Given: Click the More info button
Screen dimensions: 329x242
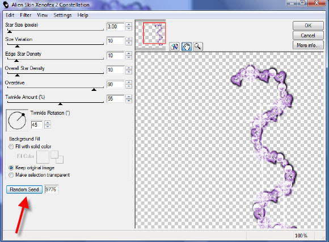Looking at the screenshot, I should coord(308,45).
